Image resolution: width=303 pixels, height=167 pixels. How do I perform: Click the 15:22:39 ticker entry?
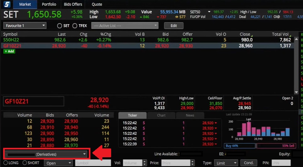click(170, 144)
